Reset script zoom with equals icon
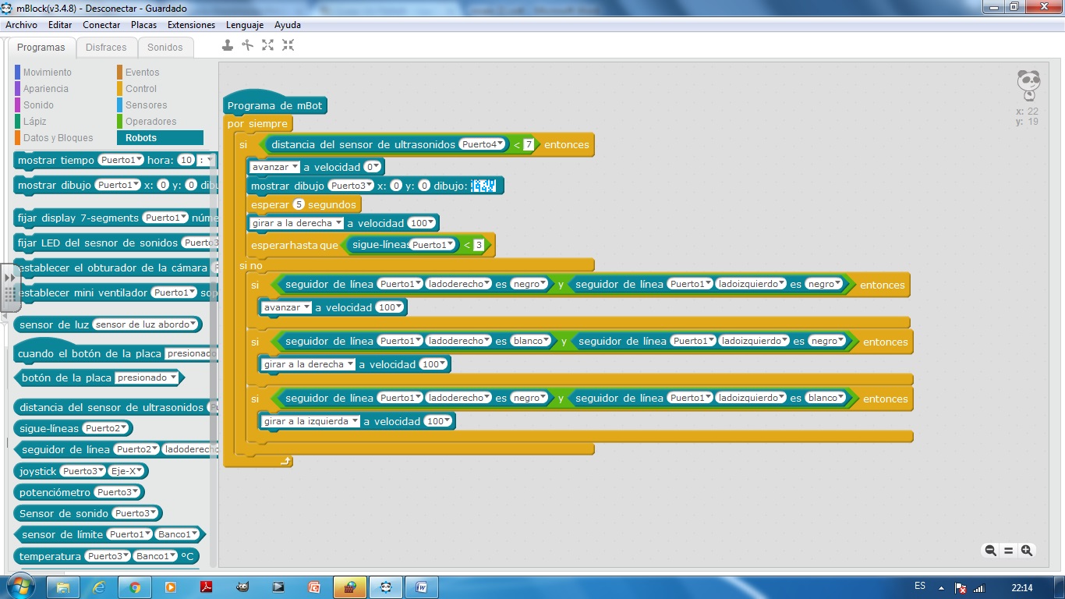Viewport: 1065px width, 599px height. 1008,551
